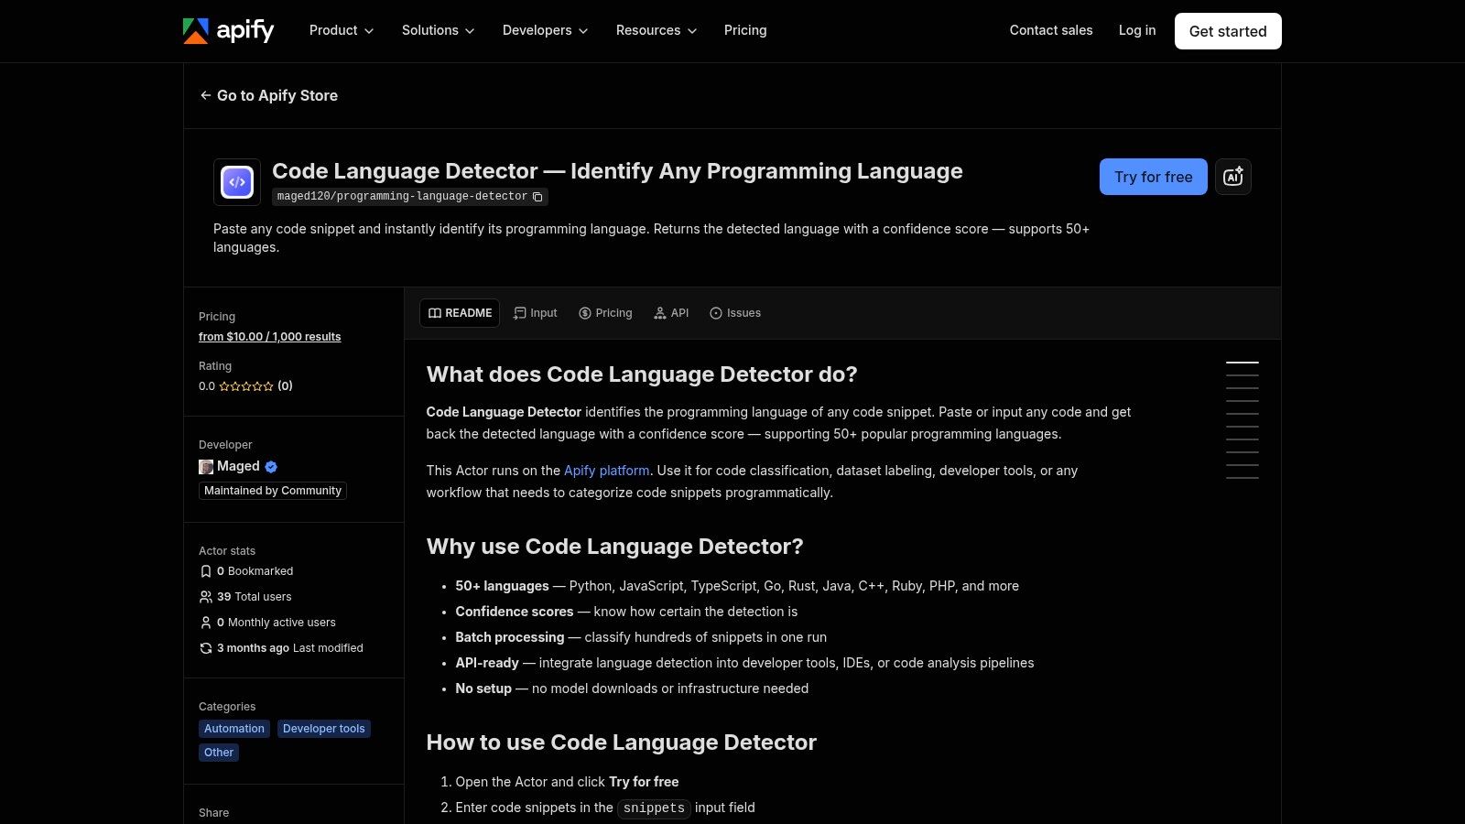Open the AI assistant icon button
This screenshot has width=1465, height=824.
tap(1232, 177)
